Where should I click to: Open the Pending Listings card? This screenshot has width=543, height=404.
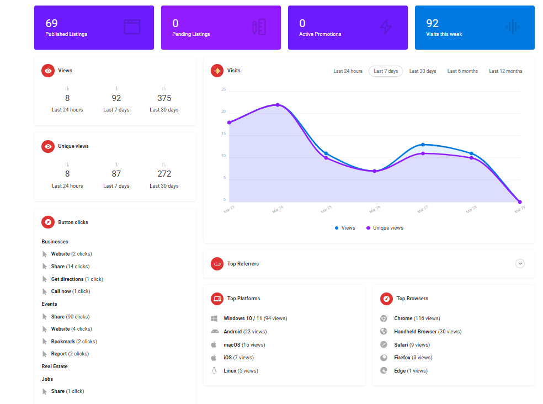tap(221, 28)
